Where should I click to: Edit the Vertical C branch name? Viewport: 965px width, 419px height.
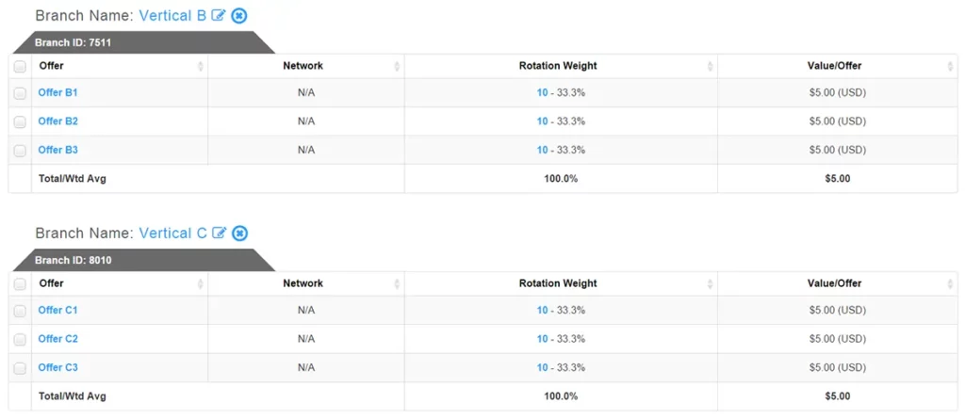(220, 234)
